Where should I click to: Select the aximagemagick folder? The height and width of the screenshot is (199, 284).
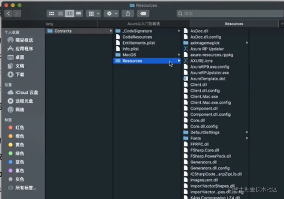[215, 43]
